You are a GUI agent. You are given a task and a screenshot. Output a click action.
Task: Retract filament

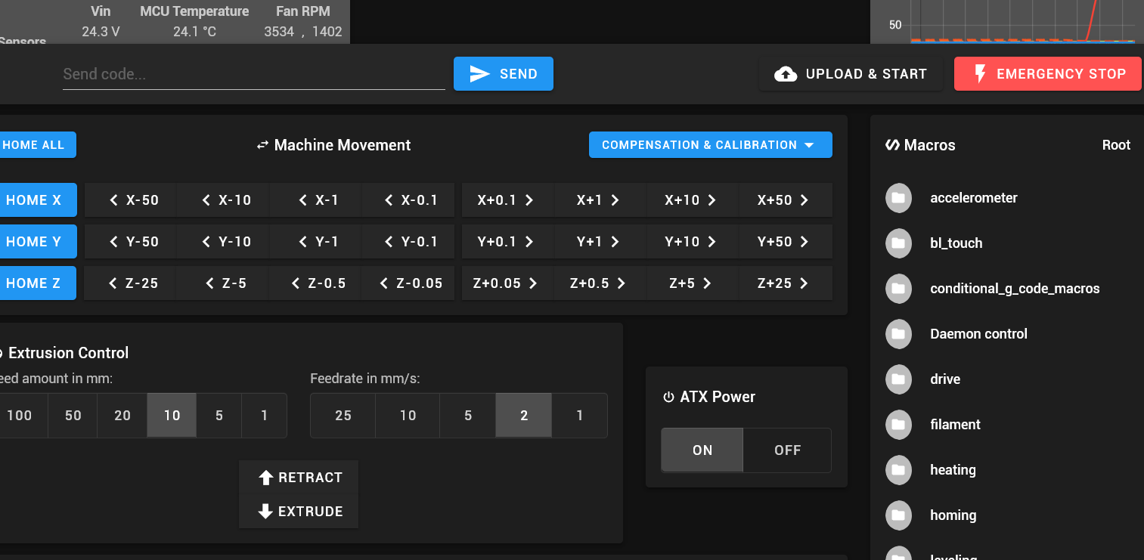click(x=299, y=478)
